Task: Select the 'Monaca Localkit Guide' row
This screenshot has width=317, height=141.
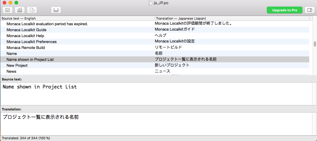Action: 155,30
